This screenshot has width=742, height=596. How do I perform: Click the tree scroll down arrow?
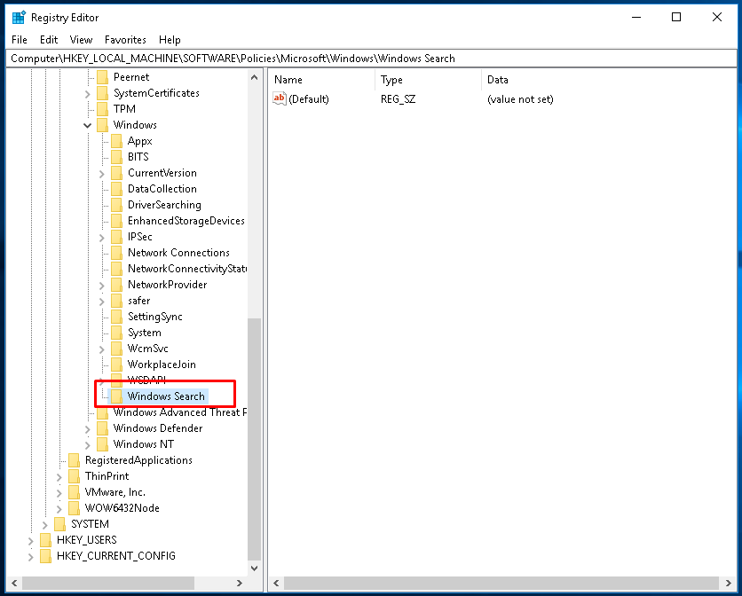click(254, 569)
